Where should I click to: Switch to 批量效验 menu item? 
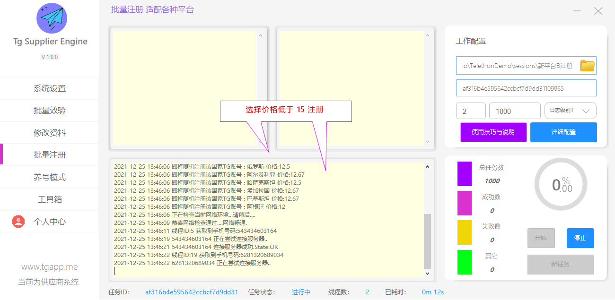[50, 111]
